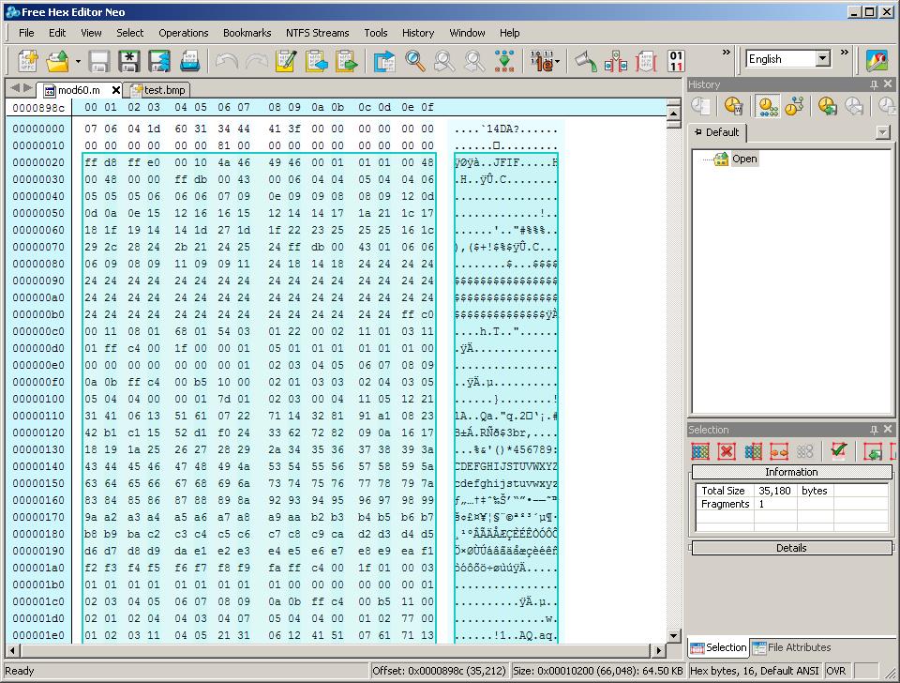Click the Redo arrow icon
900x683 pixels.
click(x=257, y=60)
